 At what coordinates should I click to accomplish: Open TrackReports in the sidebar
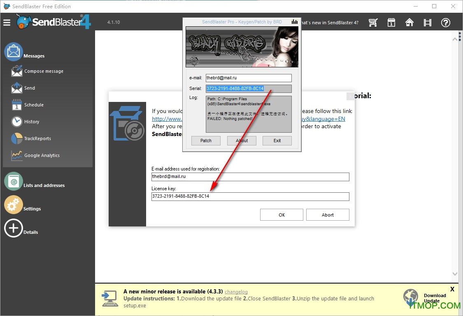[37, 138]
